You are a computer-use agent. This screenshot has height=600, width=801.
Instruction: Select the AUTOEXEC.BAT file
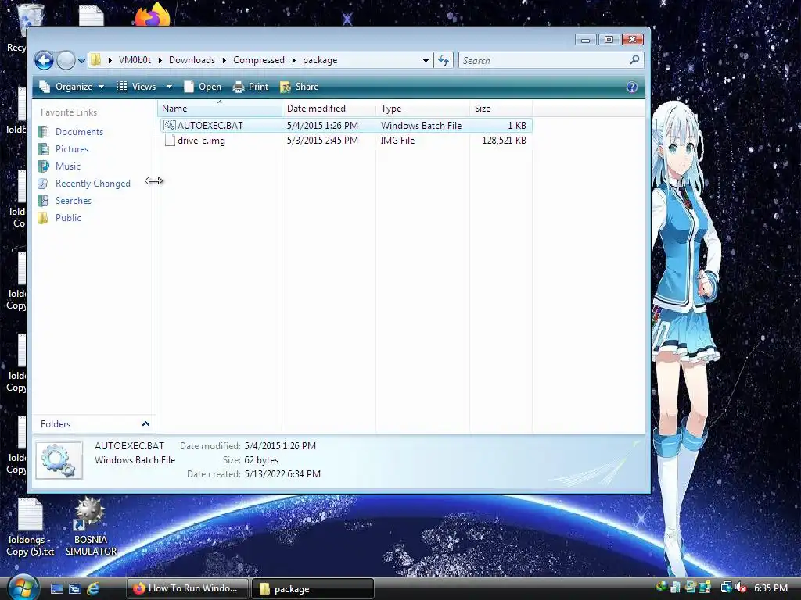click(210, 126)
